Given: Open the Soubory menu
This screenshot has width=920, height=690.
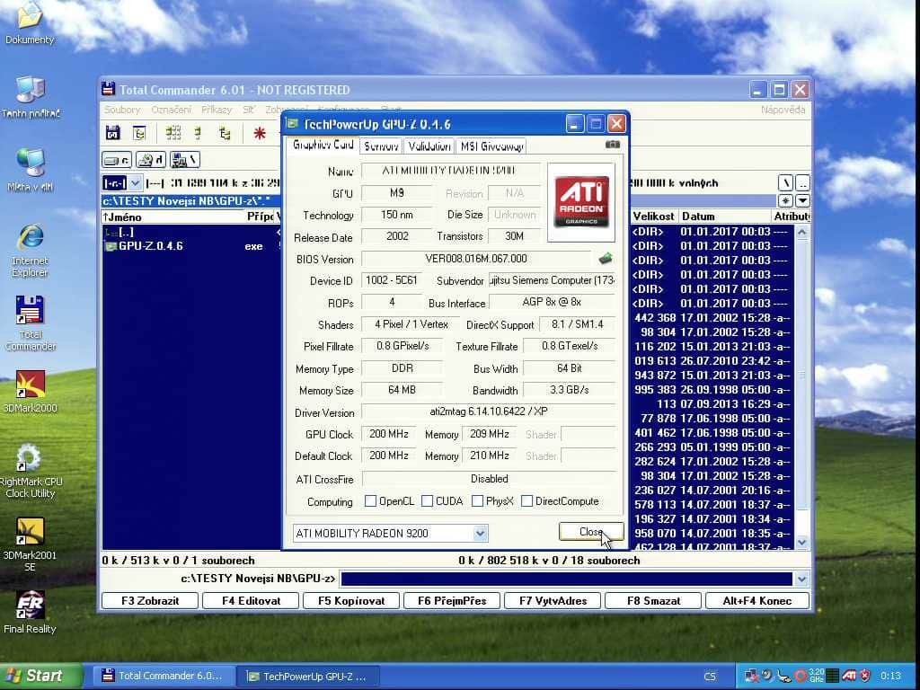Looking at the screenshot, I should (122, 110).
